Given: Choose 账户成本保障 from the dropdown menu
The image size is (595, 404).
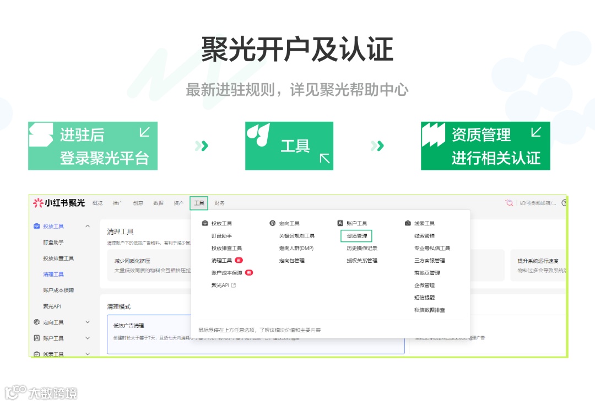Looking at the screenshot, I should coord(226,273).
